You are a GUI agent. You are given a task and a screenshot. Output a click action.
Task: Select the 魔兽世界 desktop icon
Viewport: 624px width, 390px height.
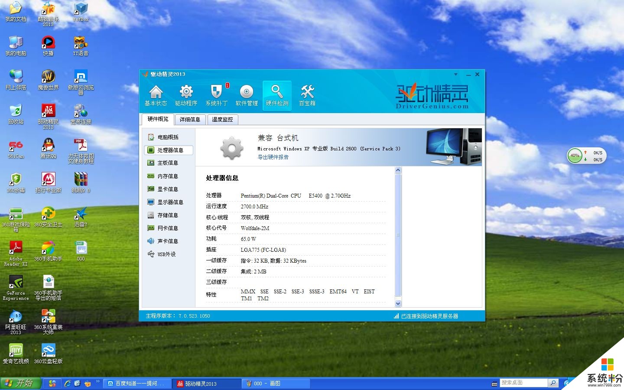[48, 80]
